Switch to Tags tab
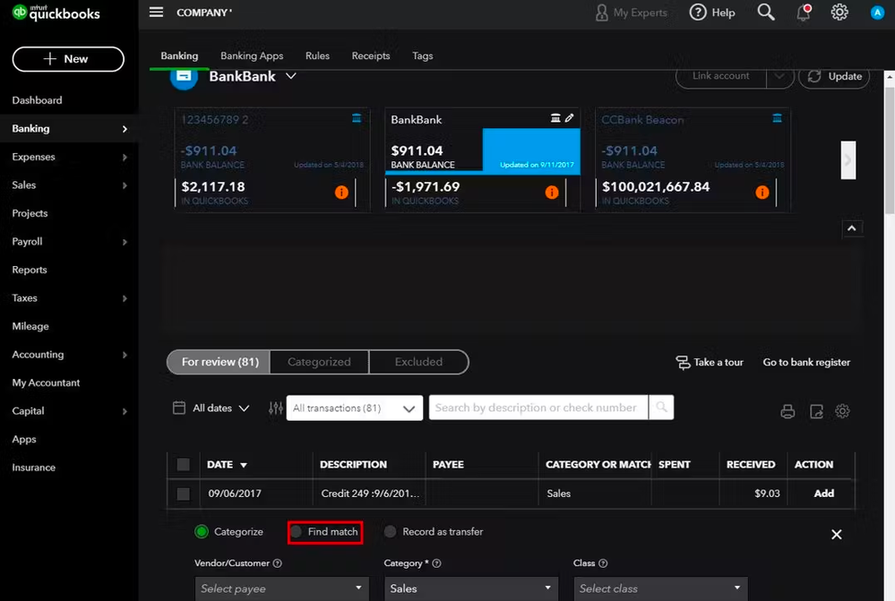 [x=422, y=56]
